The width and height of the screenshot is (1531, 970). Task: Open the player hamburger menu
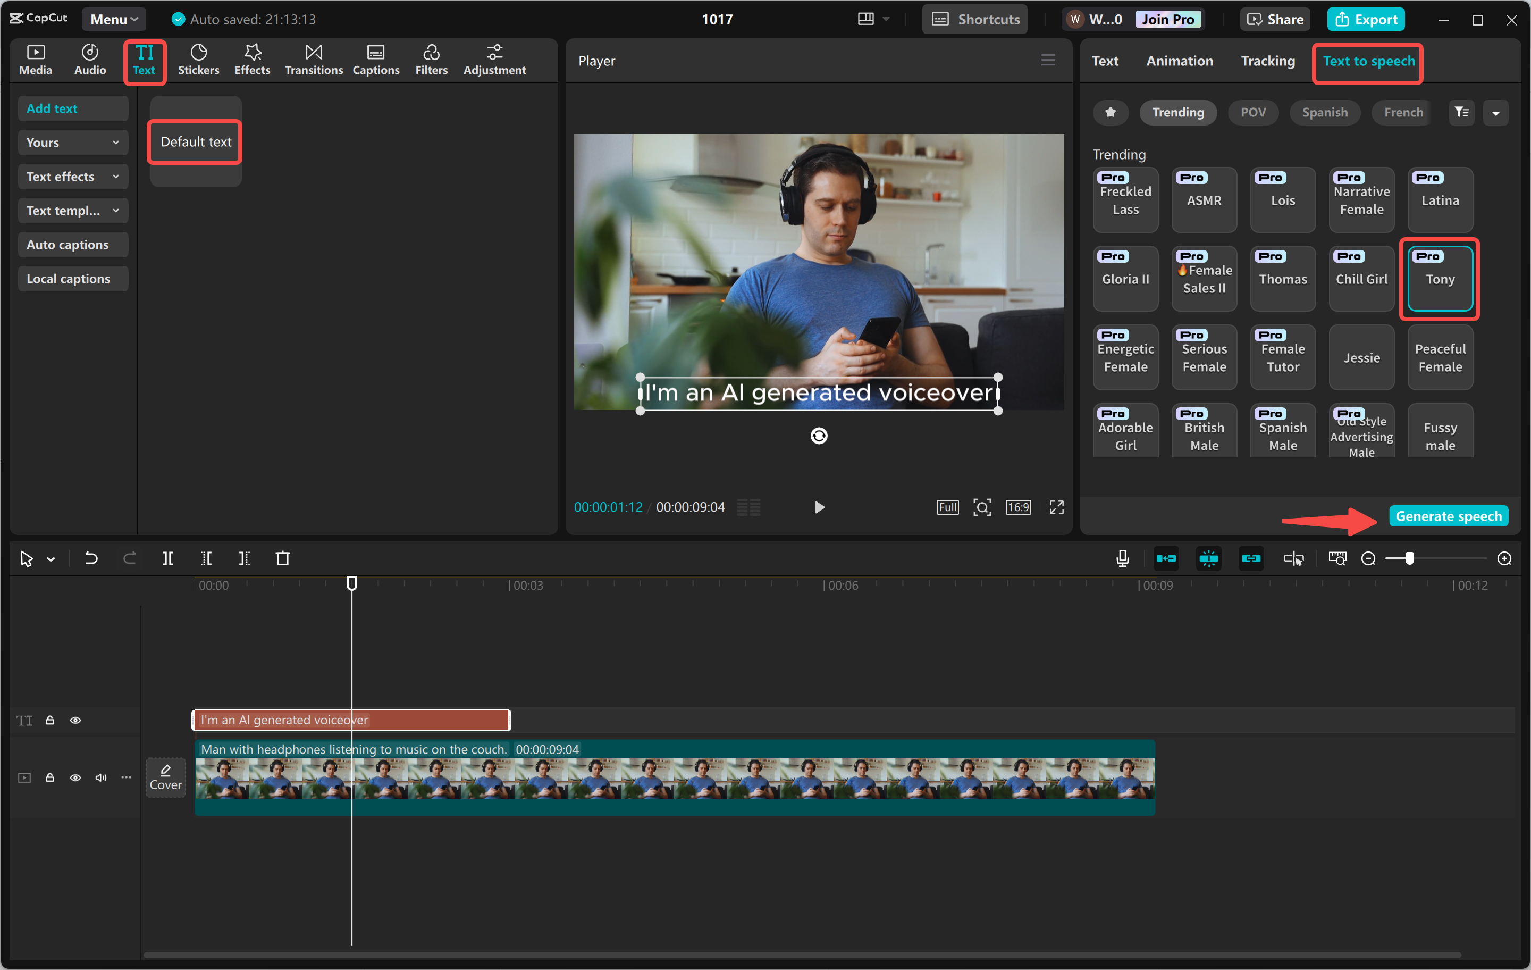click(x=1048, y=61)
